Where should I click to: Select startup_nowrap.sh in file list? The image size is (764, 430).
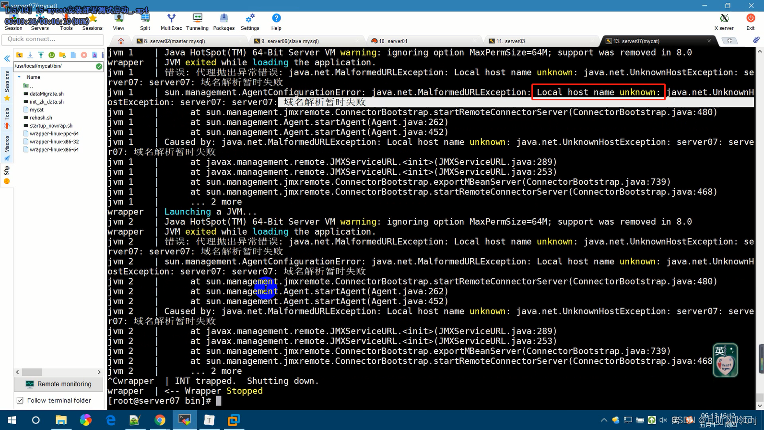click(x=48, y=126)
